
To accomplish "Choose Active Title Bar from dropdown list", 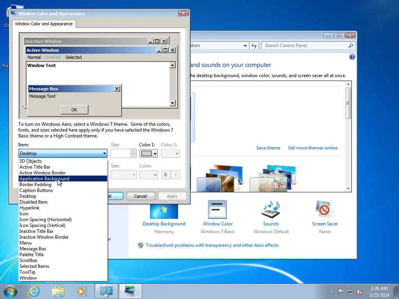I will (63, 167).
